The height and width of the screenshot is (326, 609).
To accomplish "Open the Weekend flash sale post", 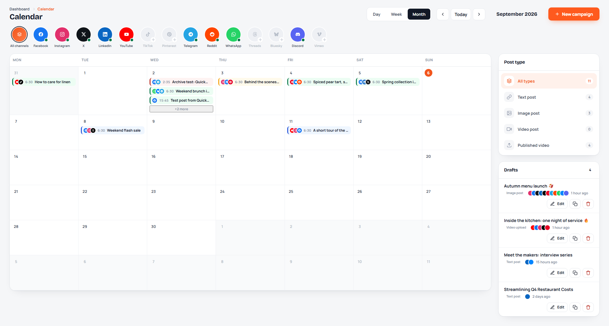I will point(113,130).
